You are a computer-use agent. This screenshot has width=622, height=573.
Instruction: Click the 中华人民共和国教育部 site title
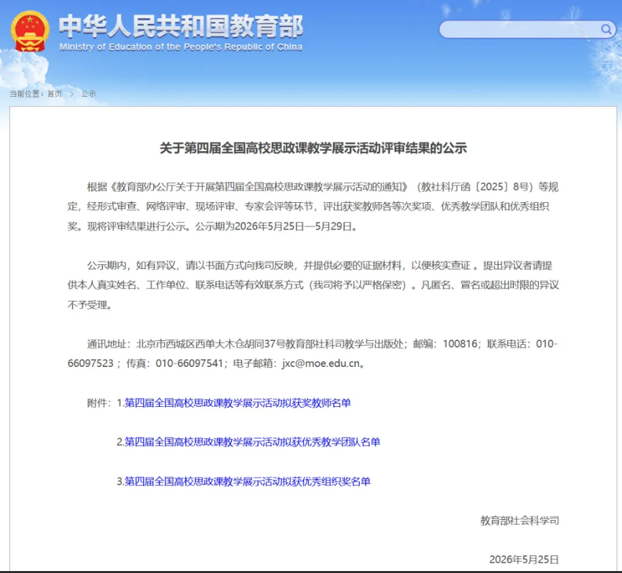181,26
